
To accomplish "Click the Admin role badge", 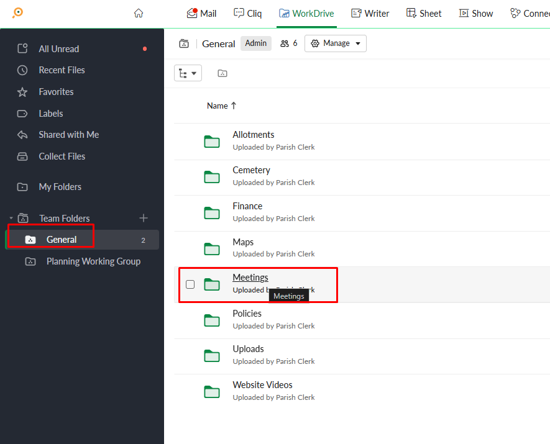I will [x=255, y=43].
